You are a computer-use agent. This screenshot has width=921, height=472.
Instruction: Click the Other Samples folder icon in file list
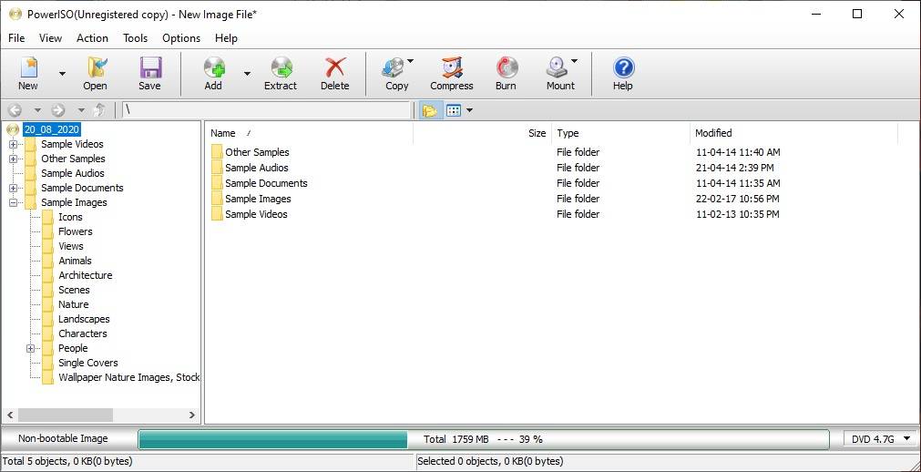tap(217, 152)
